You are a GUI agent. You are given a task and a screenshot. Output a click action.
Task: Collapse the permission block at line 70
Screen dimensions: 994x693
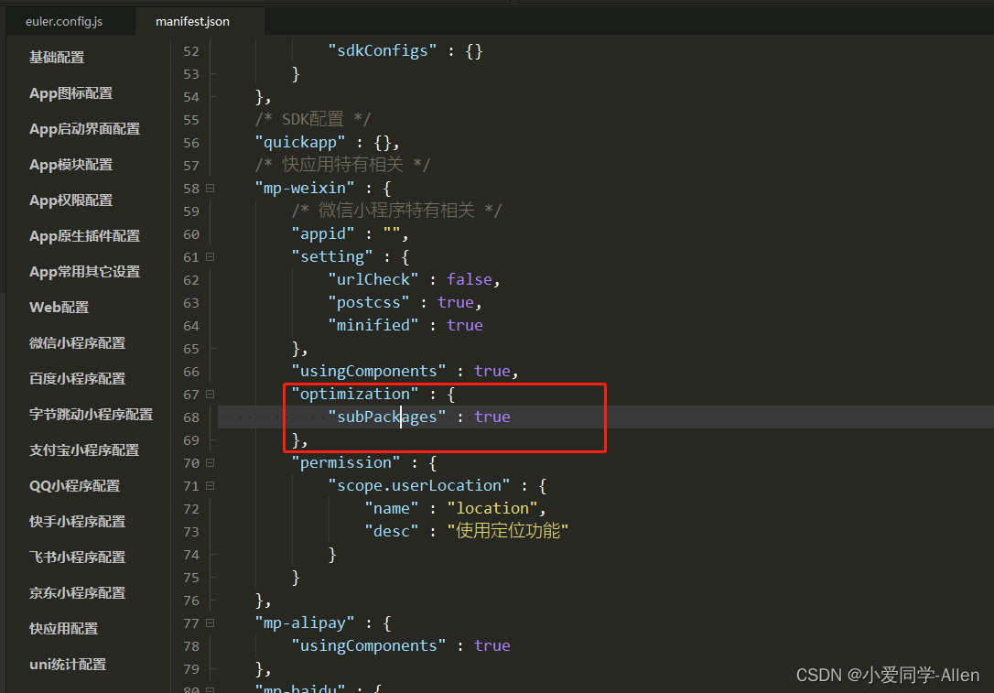point(209,462)
